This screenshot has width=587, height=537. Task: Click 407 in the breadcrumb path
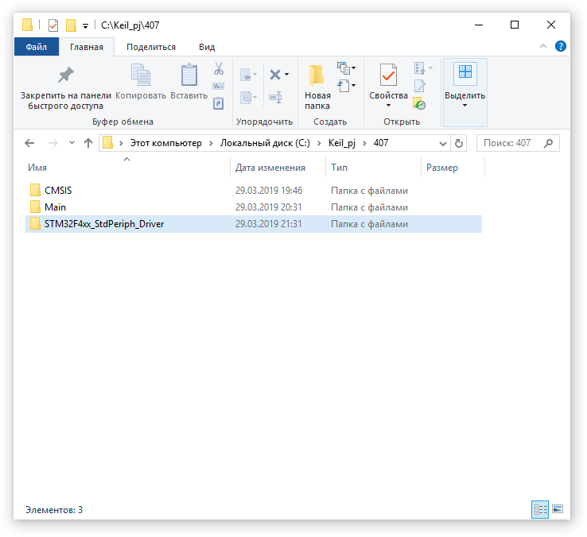pyautogui.click(x=381, y=143)
